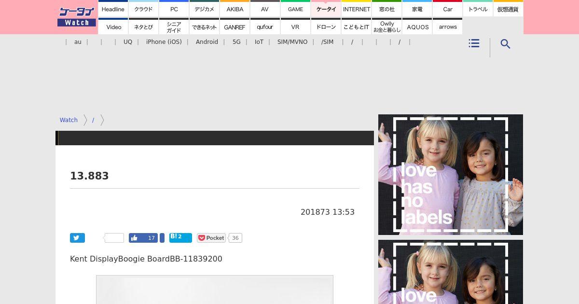Switch to the PC tab

click(x=174, y=9)
